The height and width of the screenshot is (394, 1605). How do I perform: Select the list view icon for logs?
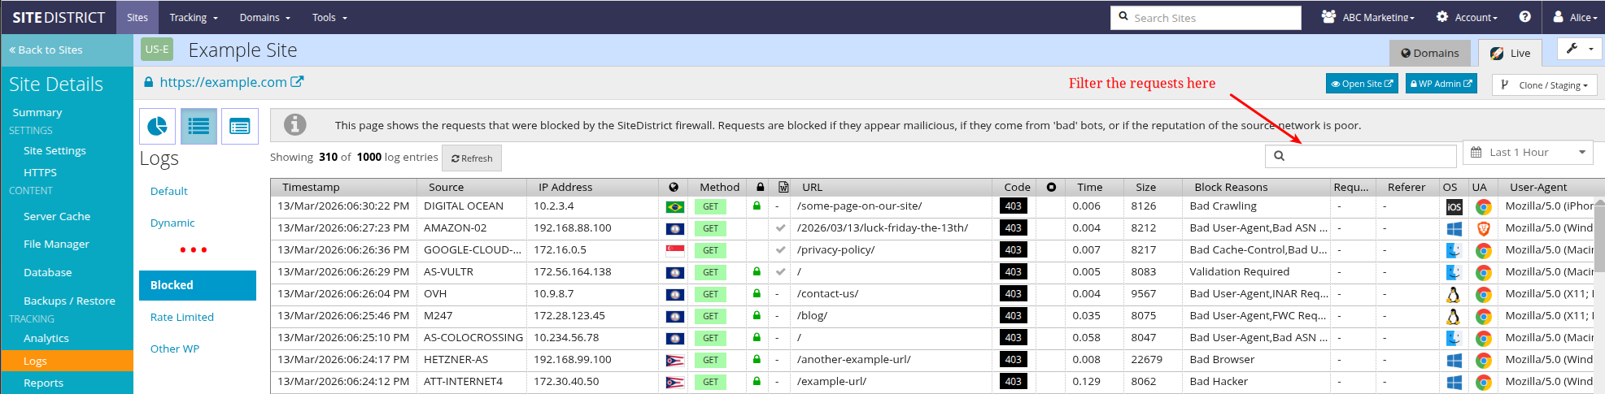pyautogui.click(x=198, y=126)
